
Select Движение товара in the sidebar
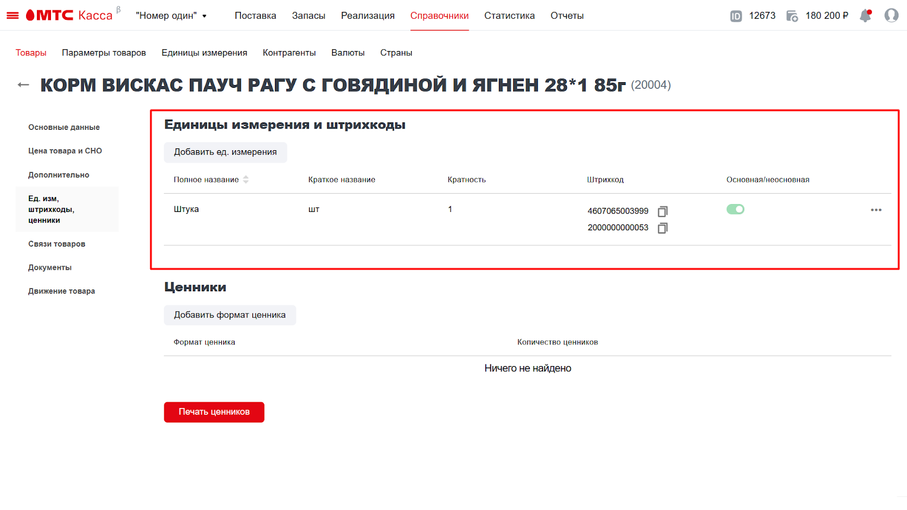click(x=62, y=291)
